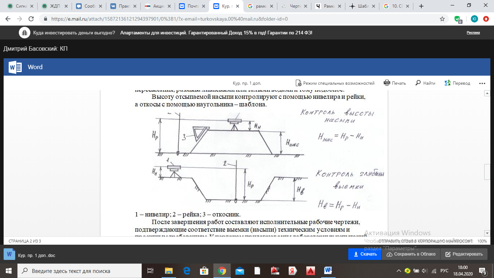This screenshot has height=278, width=494.
Task: Open the Chrome profile avatar «Ю»
Action: tap(474, 19)
